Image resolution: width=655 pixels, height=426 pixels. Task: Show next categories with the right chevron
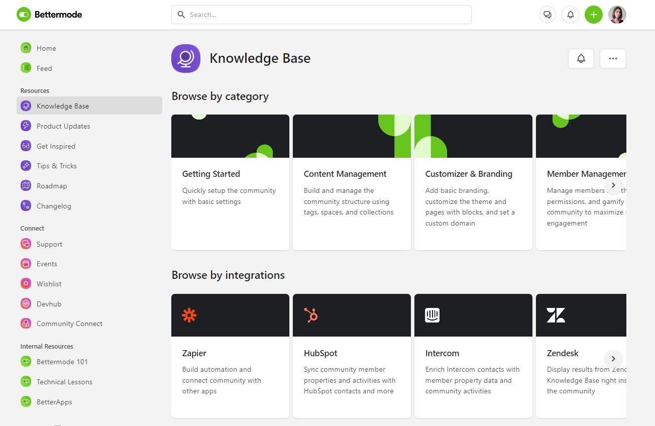pos(613,185)
